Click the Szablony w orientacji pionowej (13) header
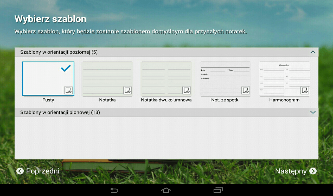Screen dimensions: 333x196 [60, 112]
